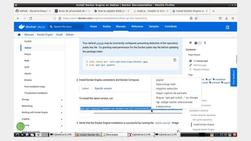Switch to the Specific version tab
Screen dimensions: 251x141
tap(103, 89)
